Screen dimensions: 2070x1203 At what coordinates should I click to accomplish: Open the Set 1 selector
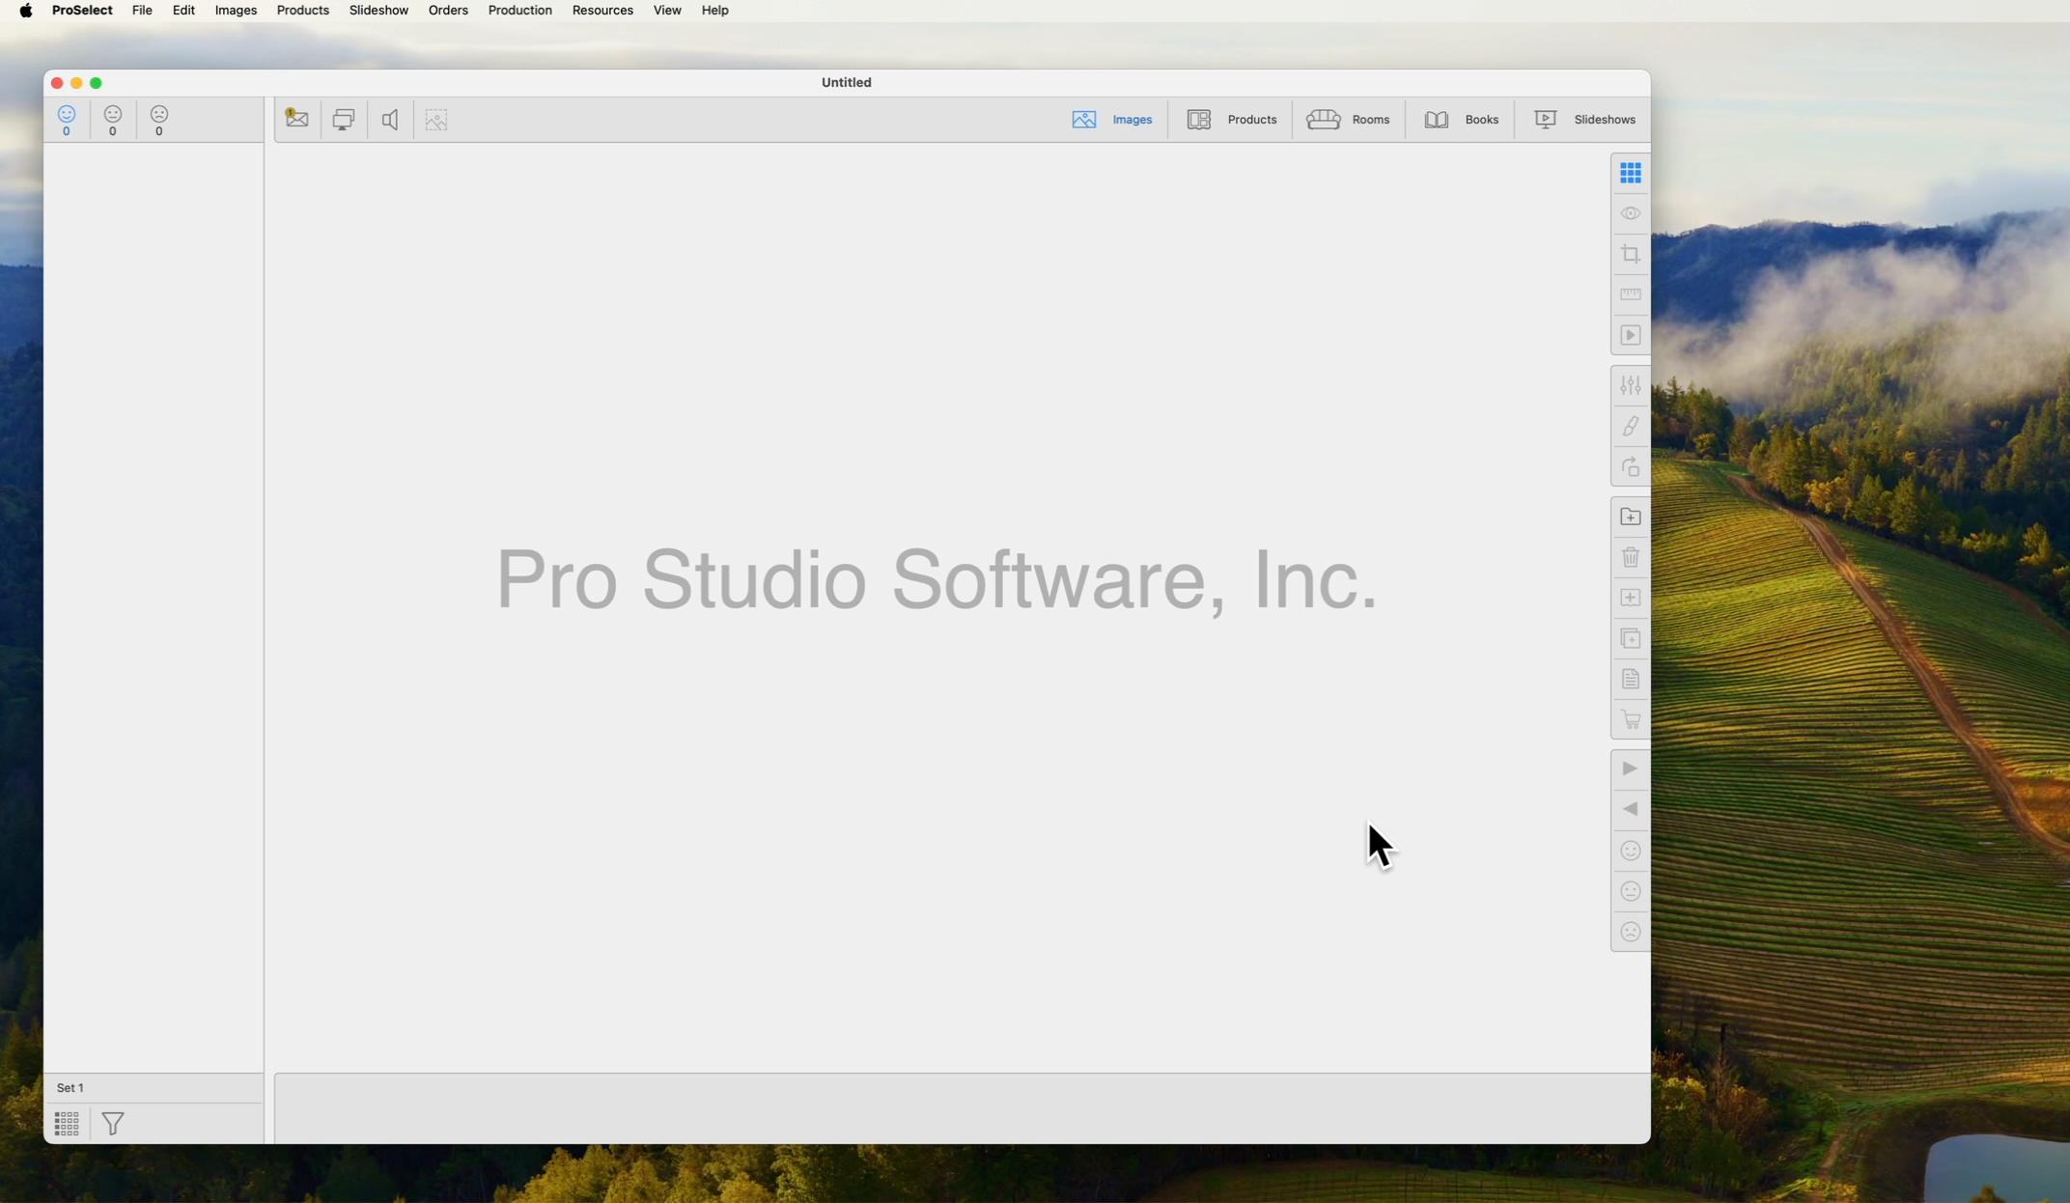point(70,1087)
